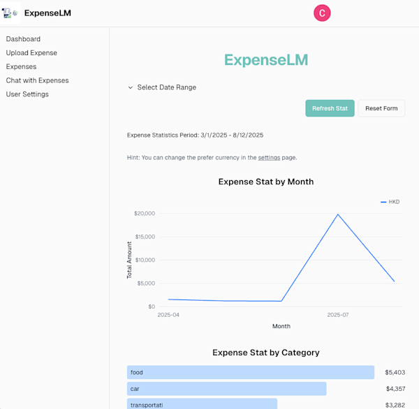The image size is (419, 409).
Task: Click the 2025-07 axis label
Action: (338, 315)
